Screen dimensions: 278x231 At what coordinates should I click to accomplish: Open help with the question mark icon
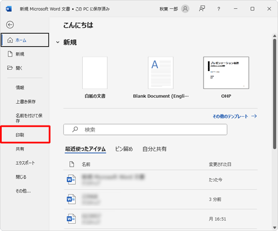(x=219, y=9)
